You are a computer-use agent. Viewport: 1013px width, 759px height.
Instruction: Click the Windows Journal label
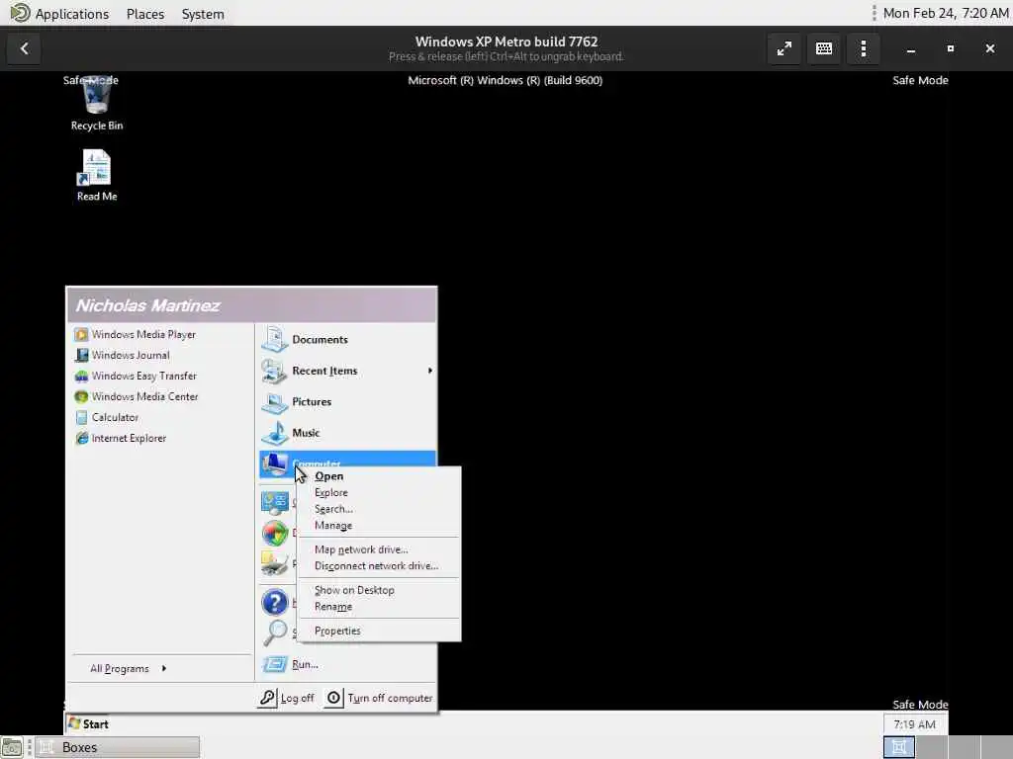(x=131, y=355)
